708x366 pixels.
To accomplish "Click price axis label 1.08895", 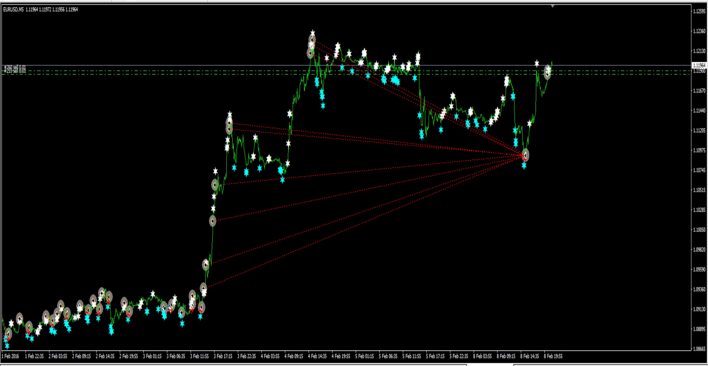I will tap(699, 329).
